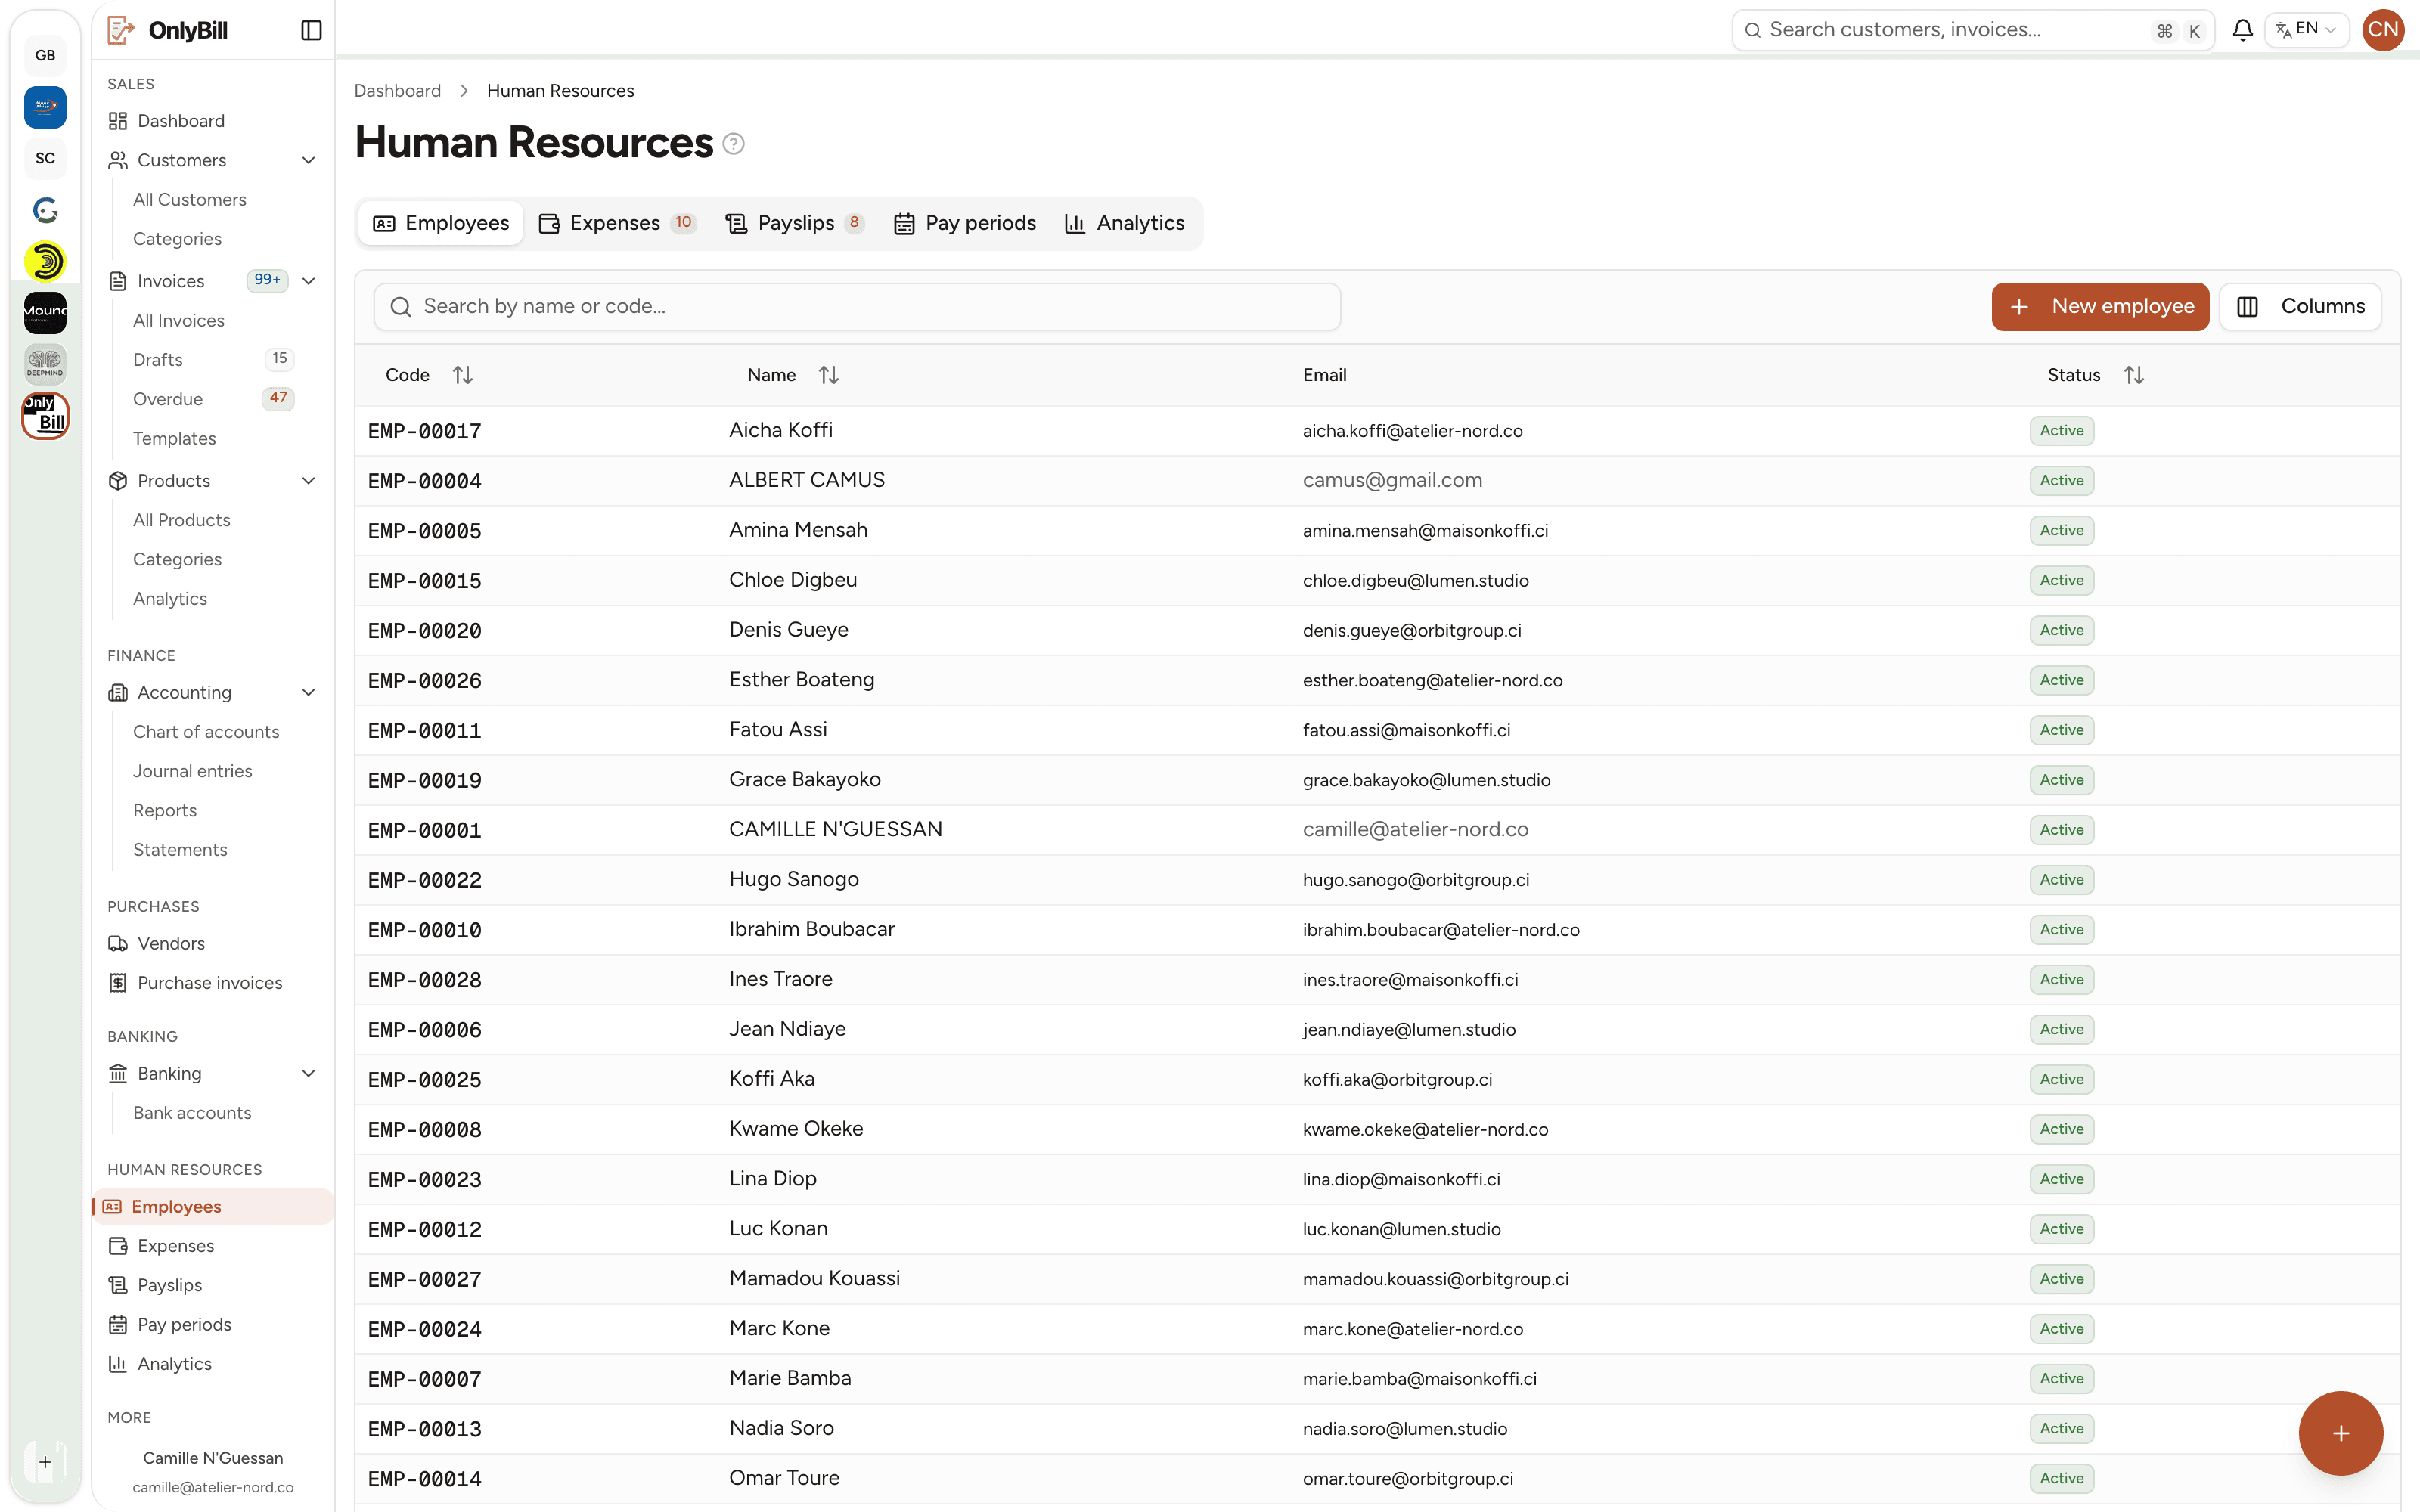
Task: Open the Columns selector button
Action: [2300, 306]
